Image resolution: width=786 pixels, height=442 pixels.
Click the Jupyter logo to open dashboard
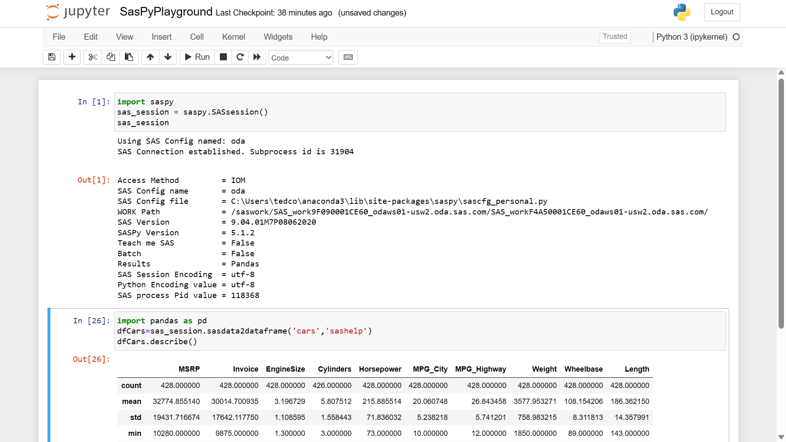coord(77,12)
